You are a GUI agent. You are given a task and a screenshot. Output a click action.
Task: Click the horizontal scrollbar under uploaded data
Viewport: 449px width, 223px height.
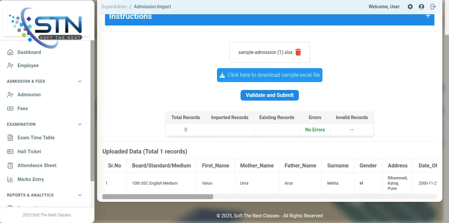coord(158,197)
